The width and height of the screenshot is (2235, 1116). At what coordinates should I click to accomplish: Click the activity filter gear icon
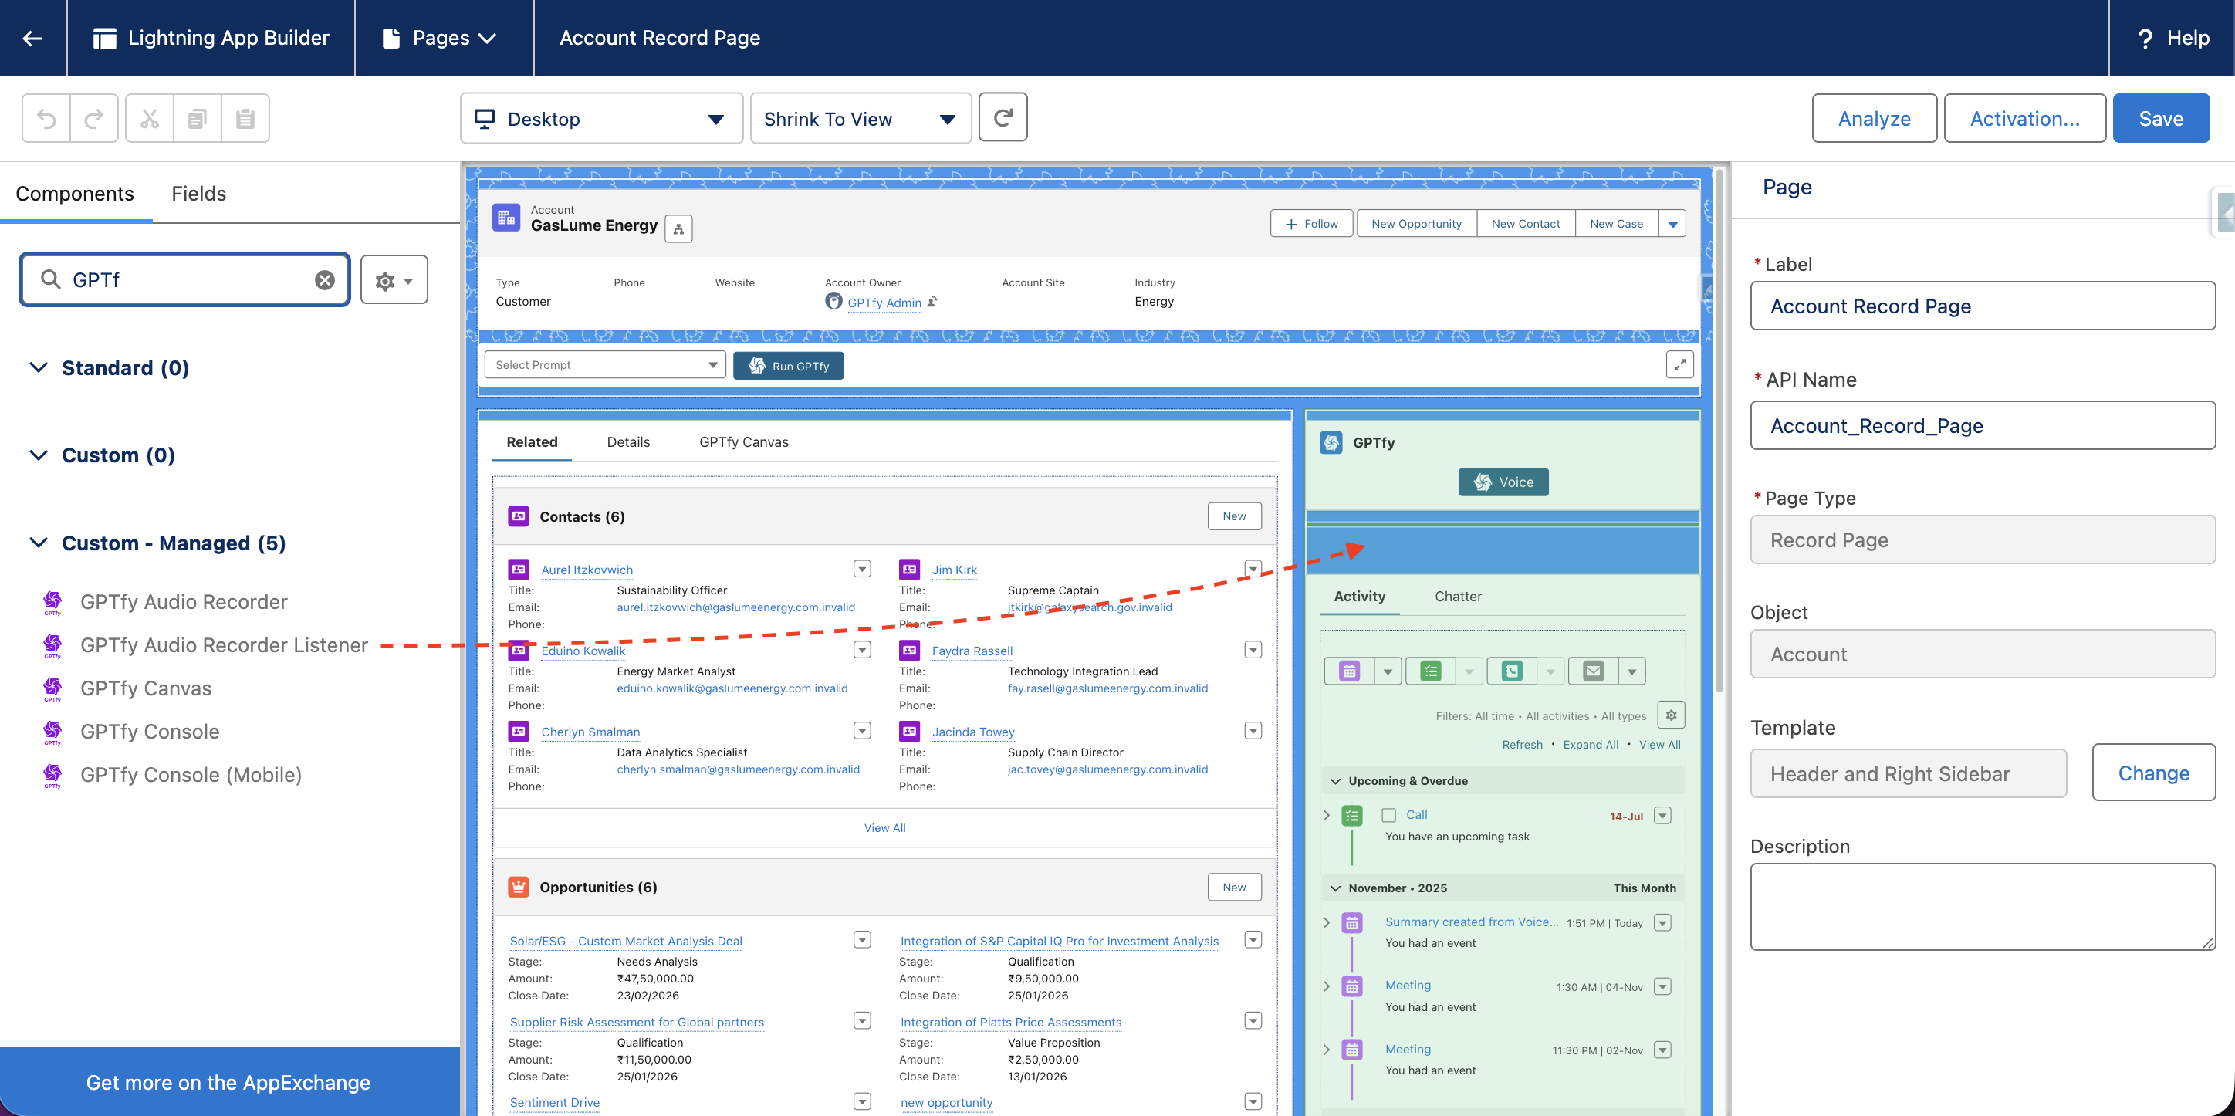(x=1670, y=715)
